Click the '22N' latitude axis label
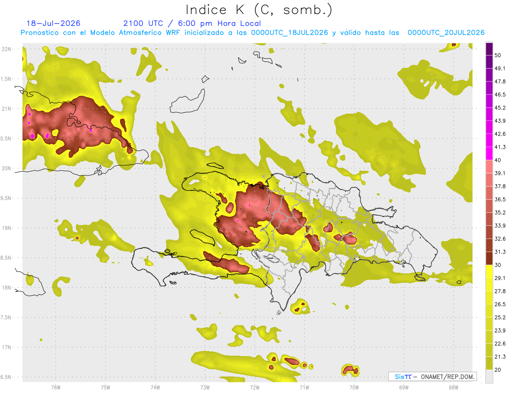The image size is (509, 393). (x=6, y=49)
